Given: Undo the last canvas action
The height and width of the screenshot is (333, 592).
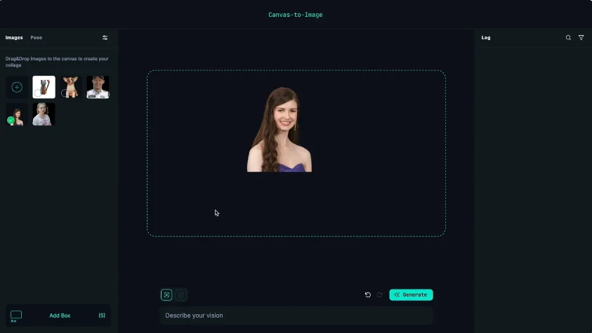Looking at the screenshot, I should click(x=367, y=295).
